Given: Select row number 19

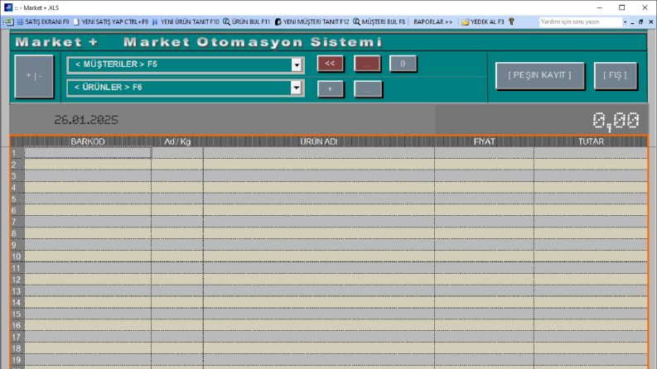Looking at the screenshot, I should pyautogui.click(x=17, y=360).
